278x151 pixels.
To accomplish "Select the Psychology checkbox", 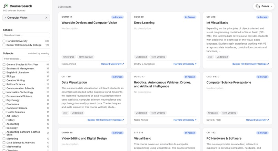I will pos(4,100).
